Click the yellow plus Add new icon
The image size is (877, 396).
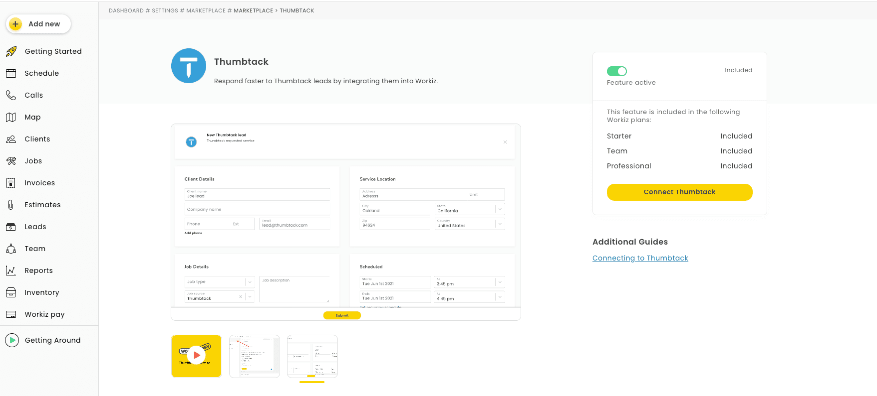tap(15, 24)
